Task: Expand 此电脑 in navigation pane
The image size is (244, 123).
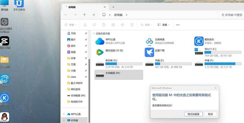Action: (x=64, y=120)
